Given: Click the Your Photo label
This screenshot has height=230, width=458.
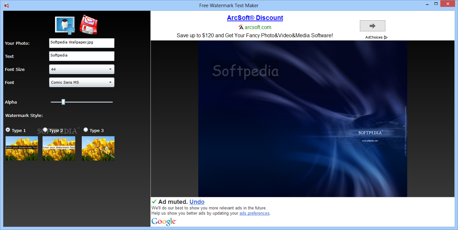Looking at the screenshot, I should (x=17, y=43).
